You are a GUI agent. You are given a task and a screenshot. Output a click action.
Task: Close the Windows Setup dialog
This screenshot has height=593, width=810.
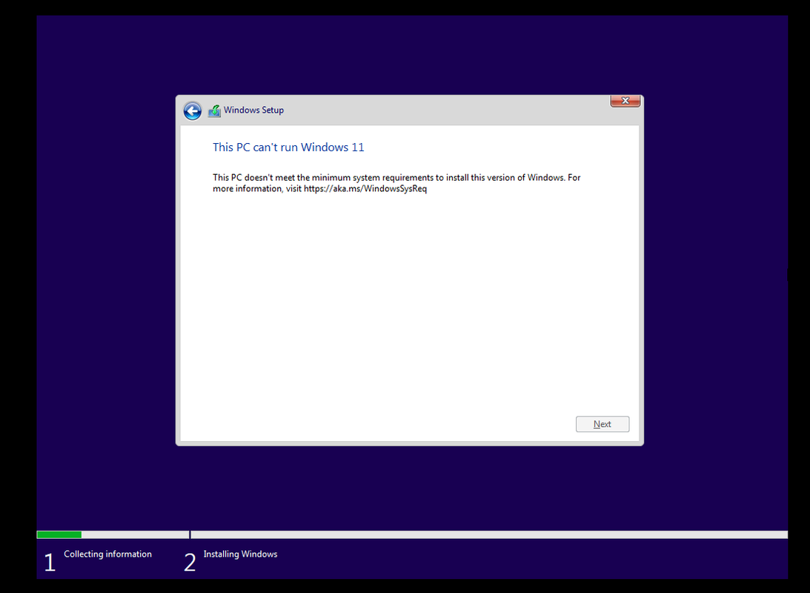tap(625, 101)
